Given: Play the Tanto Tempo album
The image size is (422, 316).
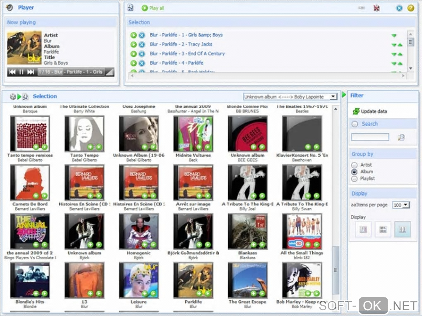Looking at the screenshot, I should point(99,147).
